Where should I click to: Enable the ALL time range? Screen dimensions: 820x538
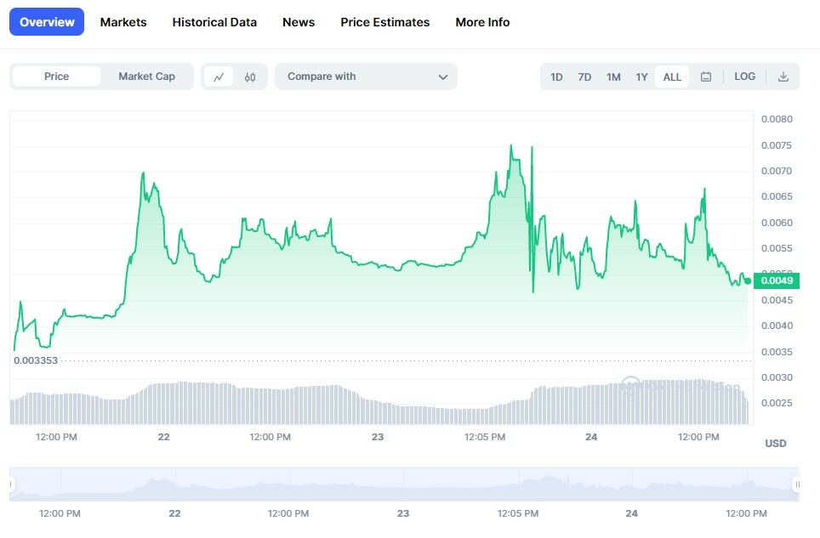(x=671, y=76)
